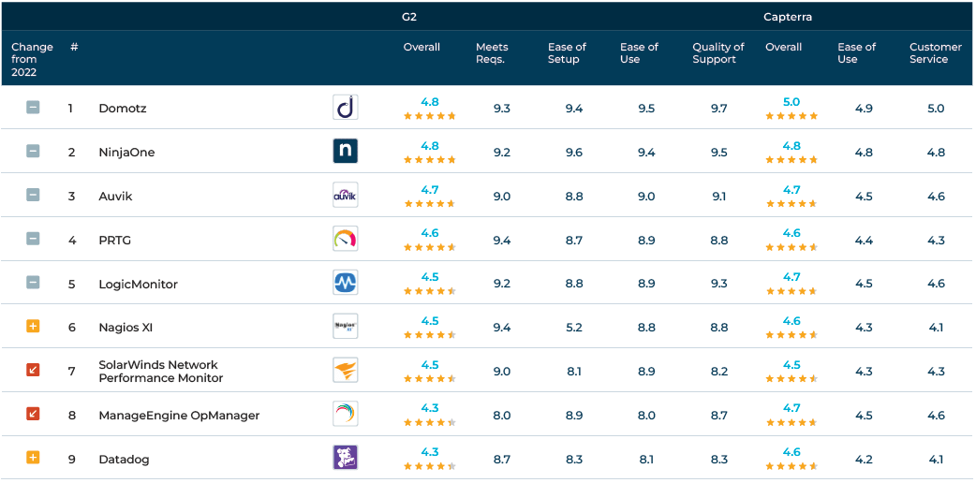Select 'SolarWinds Network Performance Monitor' name

point(160,371)
